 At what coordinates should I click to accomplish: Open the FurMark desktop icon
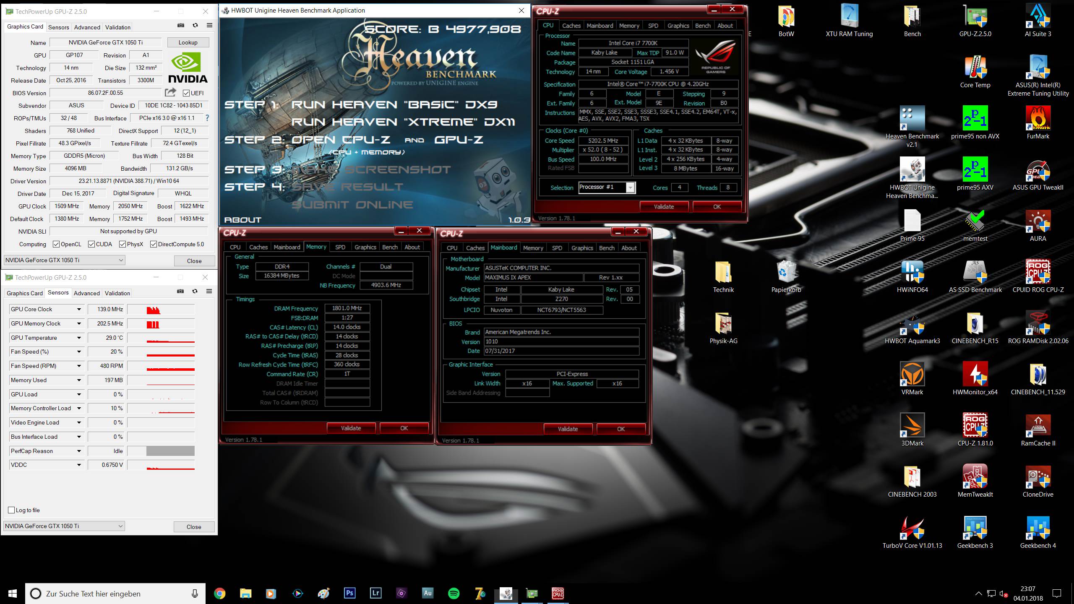(x=1038, y=122)
